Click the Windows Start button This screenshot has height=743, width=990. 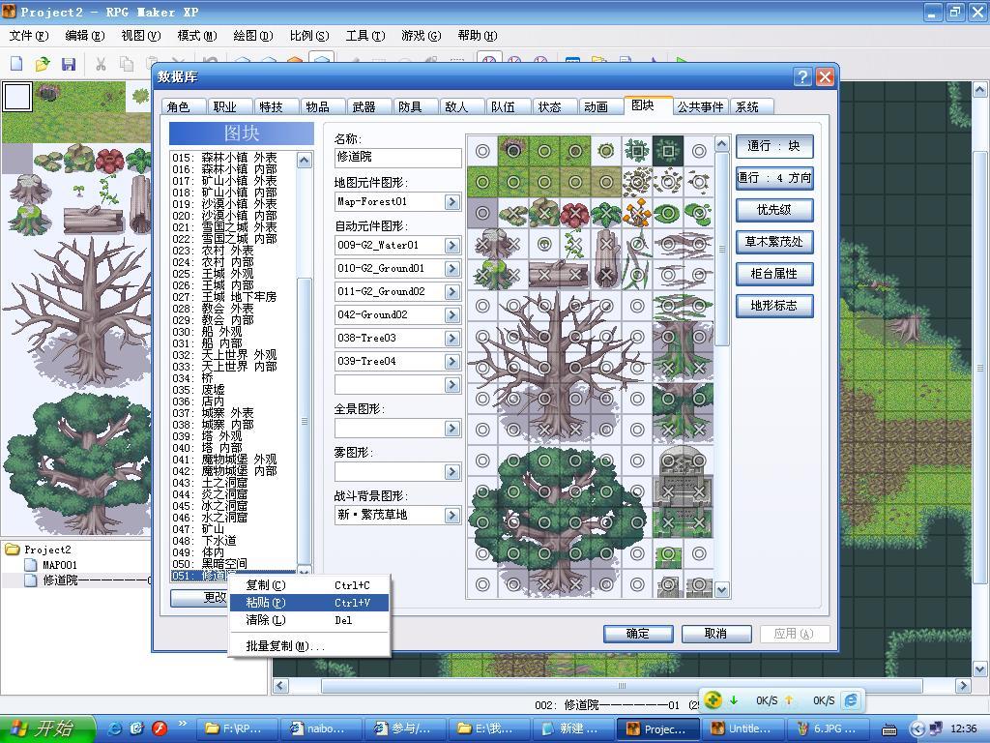pyautogui.click(x=45, y=728)
